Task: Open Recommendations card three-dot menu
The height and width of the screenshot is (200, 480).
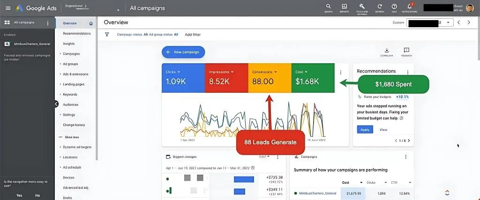Action: tap(407, 73)
